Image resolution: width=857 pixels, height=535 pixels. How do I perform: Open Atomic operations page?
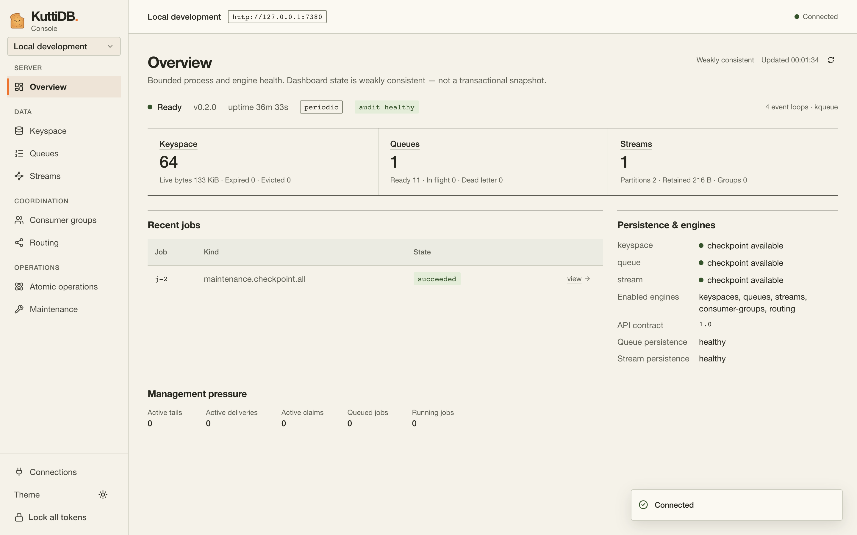(x=64, y=287)
